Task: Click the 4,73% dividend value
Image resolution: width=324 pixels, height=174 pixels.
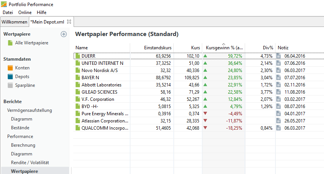Action: click(266, 56)
